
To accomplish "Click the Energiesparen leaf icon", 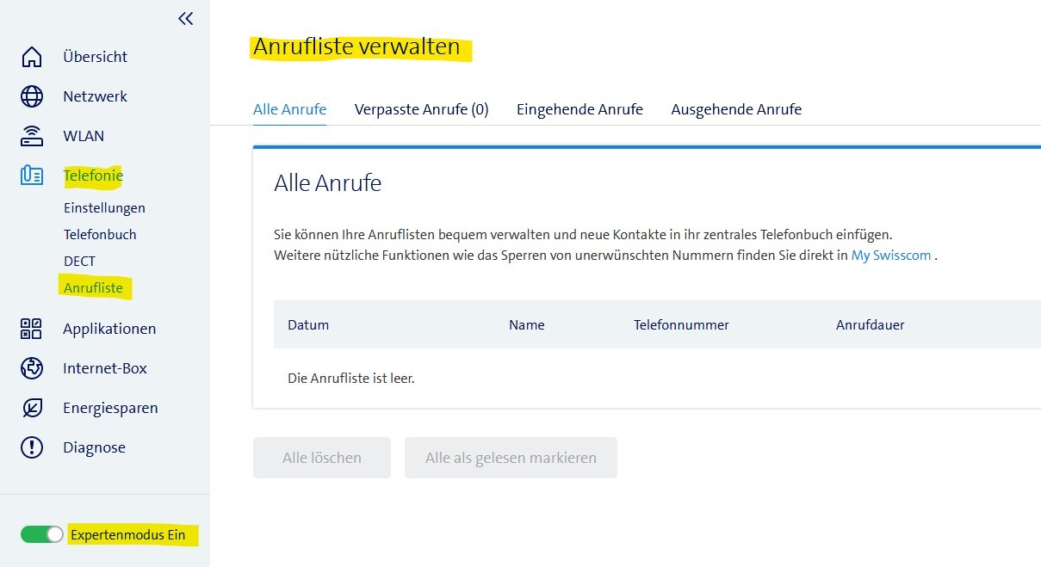I will (x=32, y=408).
